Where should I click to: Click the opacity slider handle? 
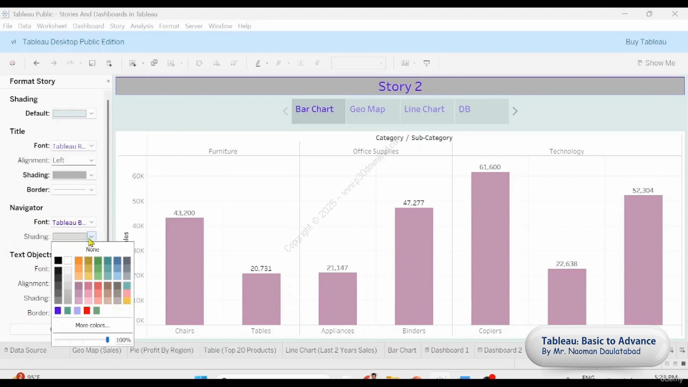click(x=107, y=340)
